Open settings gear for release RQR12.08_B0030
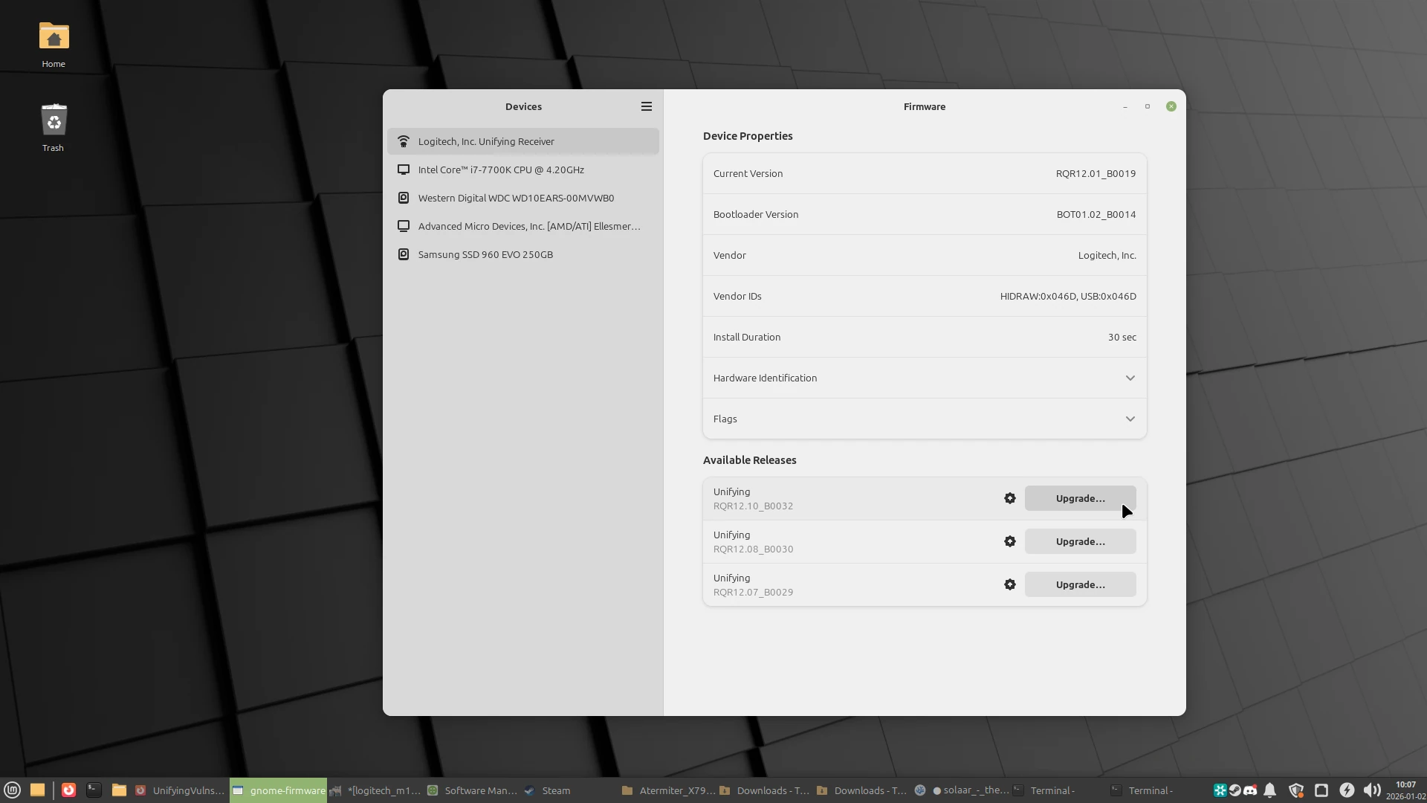1427x803 pixels. tap(1009, 541)
